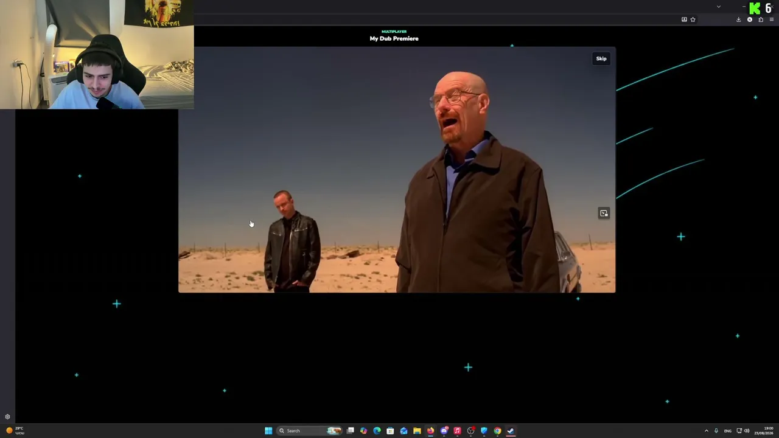
Task: Open Task View from the taskbar
Action: 351,431
